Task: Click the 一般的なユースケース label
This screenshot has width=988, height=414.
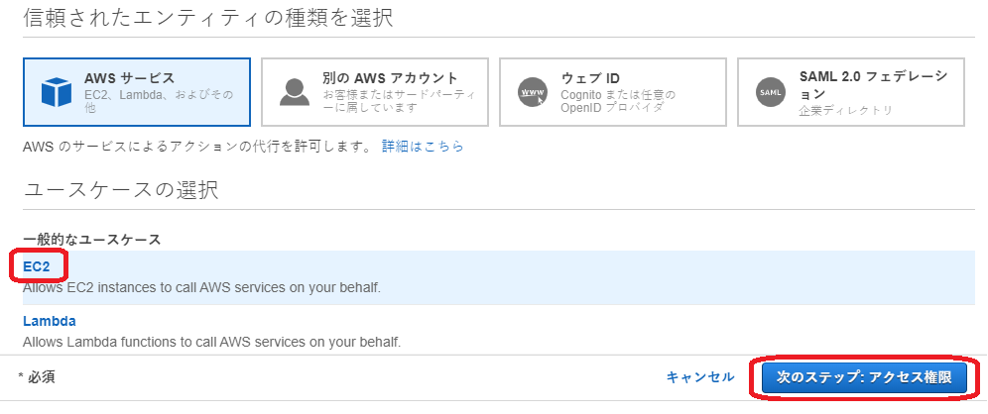Action: click(92, 239)
